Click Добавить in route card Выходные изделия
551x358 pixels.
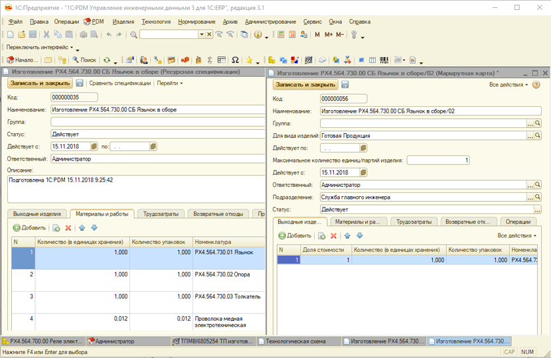click(295, 236)
